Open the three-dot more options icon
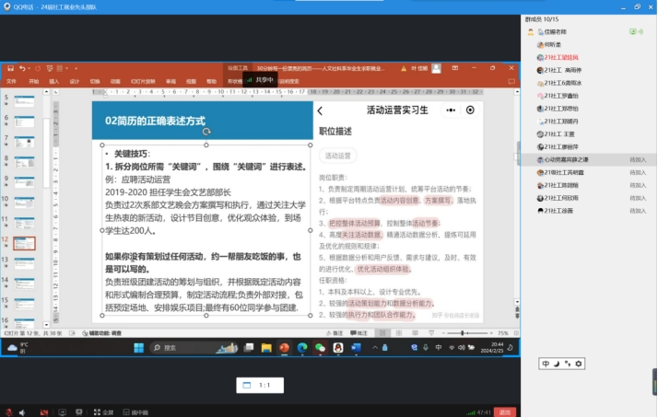This screenshot has width=658, height=417. (x=451, y=110)
